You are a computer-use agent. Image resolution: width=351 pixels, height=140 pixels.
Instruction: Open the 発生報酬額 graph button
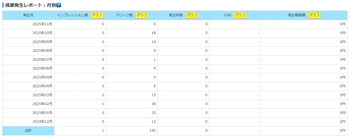click(x=314, y=15)
